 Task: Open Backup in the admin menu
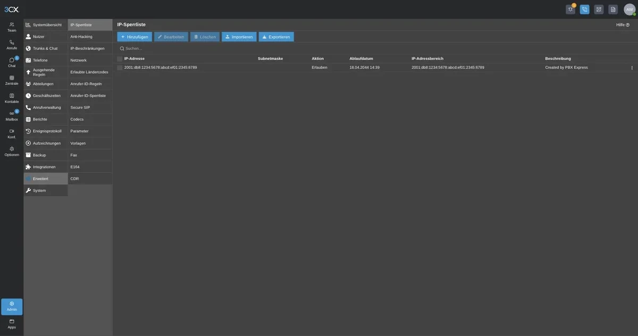[x=46, y=155]
